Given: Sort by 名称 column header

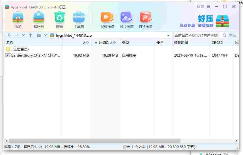Looking at the screenshot, I should (33, 43).
